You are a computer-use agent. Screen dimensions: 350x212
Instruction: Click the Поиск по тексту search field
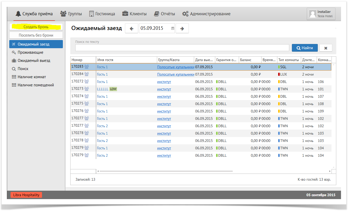click(182, 48)
